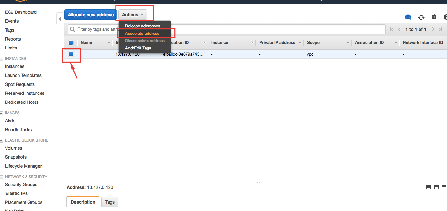
Task: Open Limits in the sidebar
Action: click(11, 48)
